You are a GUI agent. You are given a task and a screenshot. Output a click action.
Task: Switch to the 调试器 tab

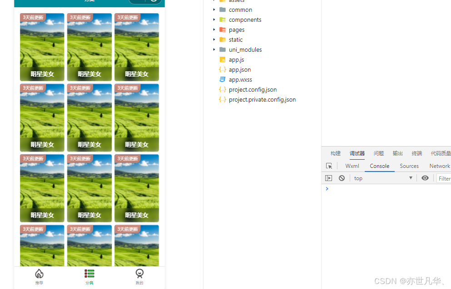click(x=357, y=153)
